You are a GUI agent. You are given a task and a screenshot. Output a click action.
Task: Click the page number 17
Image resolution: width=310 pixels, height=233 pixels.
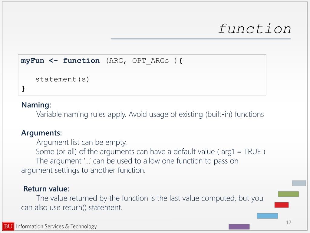(289, 222)
